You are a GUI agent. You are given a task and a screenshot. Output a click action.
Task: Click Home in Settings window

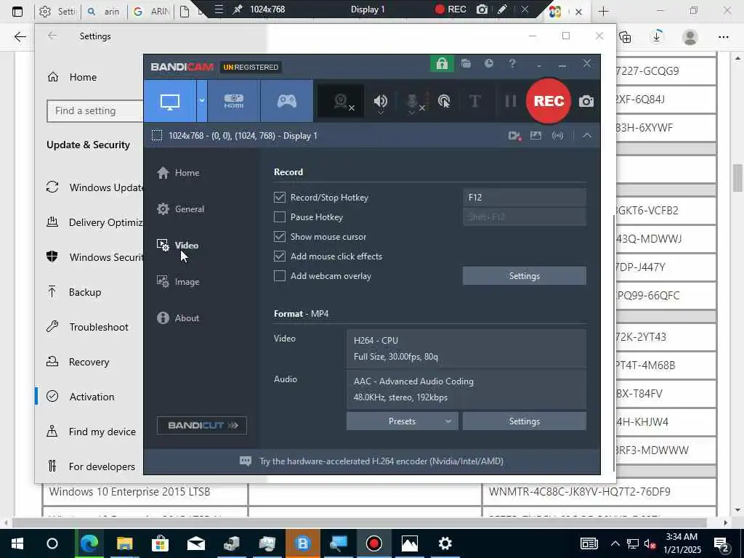tap(72, 77)
